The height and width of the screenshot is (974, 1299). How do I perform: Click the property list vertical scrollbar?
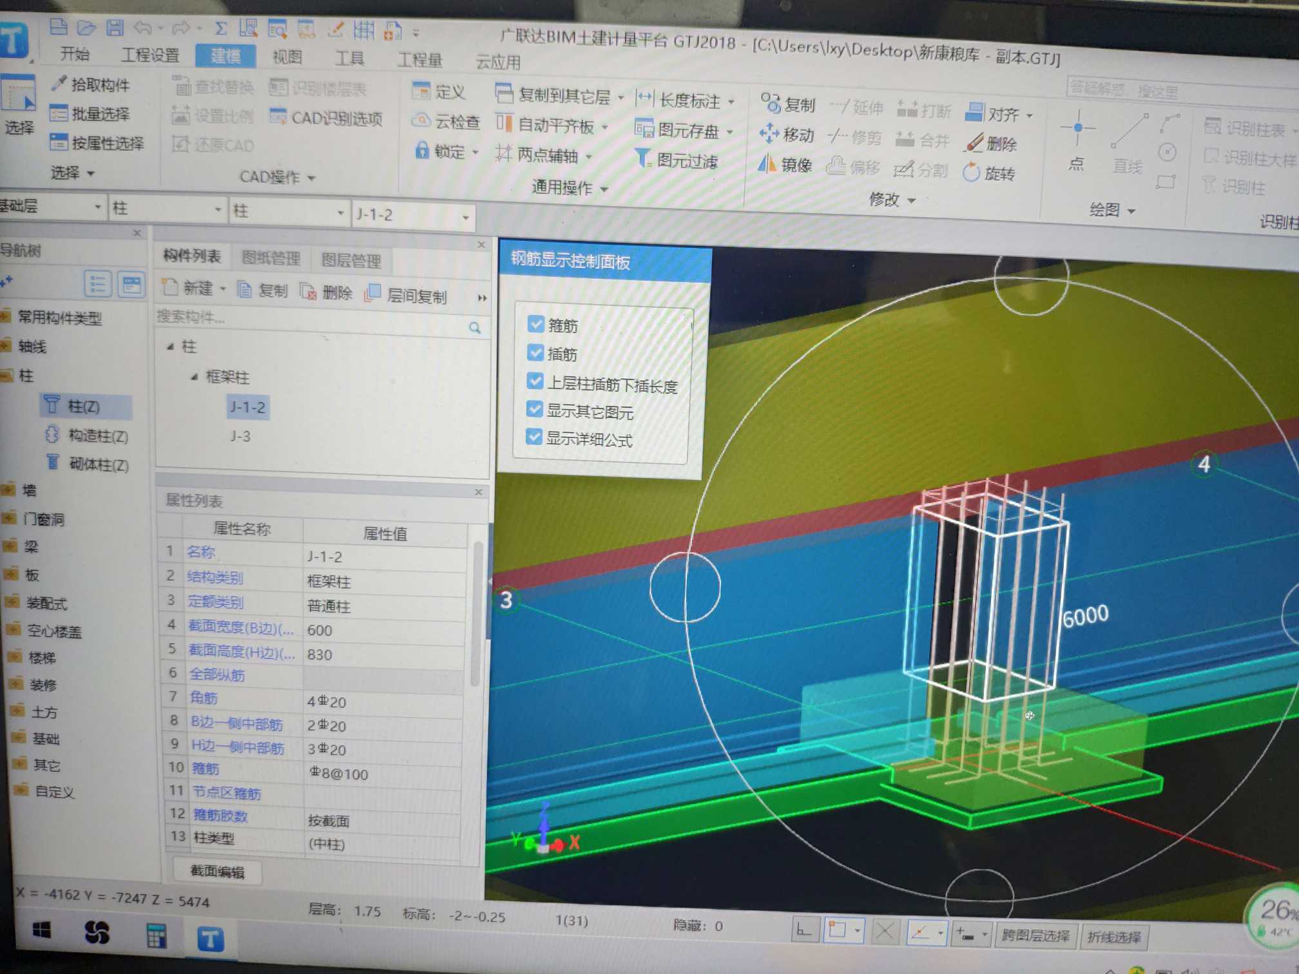[477, 613]
